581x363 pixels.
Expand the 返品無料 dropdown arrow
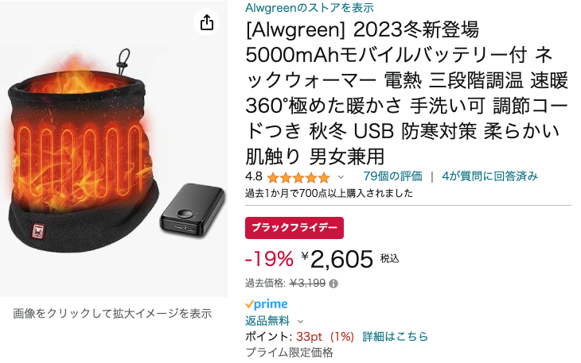pyautogui.click(x=301, y=321)
